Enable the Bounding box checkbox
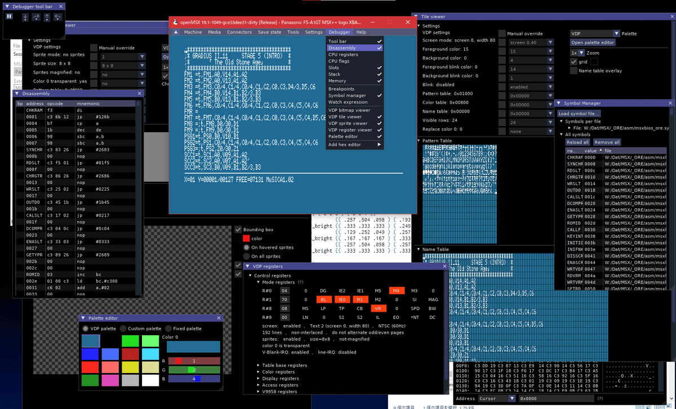This screenshot has height=409, width=676. (238, 229)
